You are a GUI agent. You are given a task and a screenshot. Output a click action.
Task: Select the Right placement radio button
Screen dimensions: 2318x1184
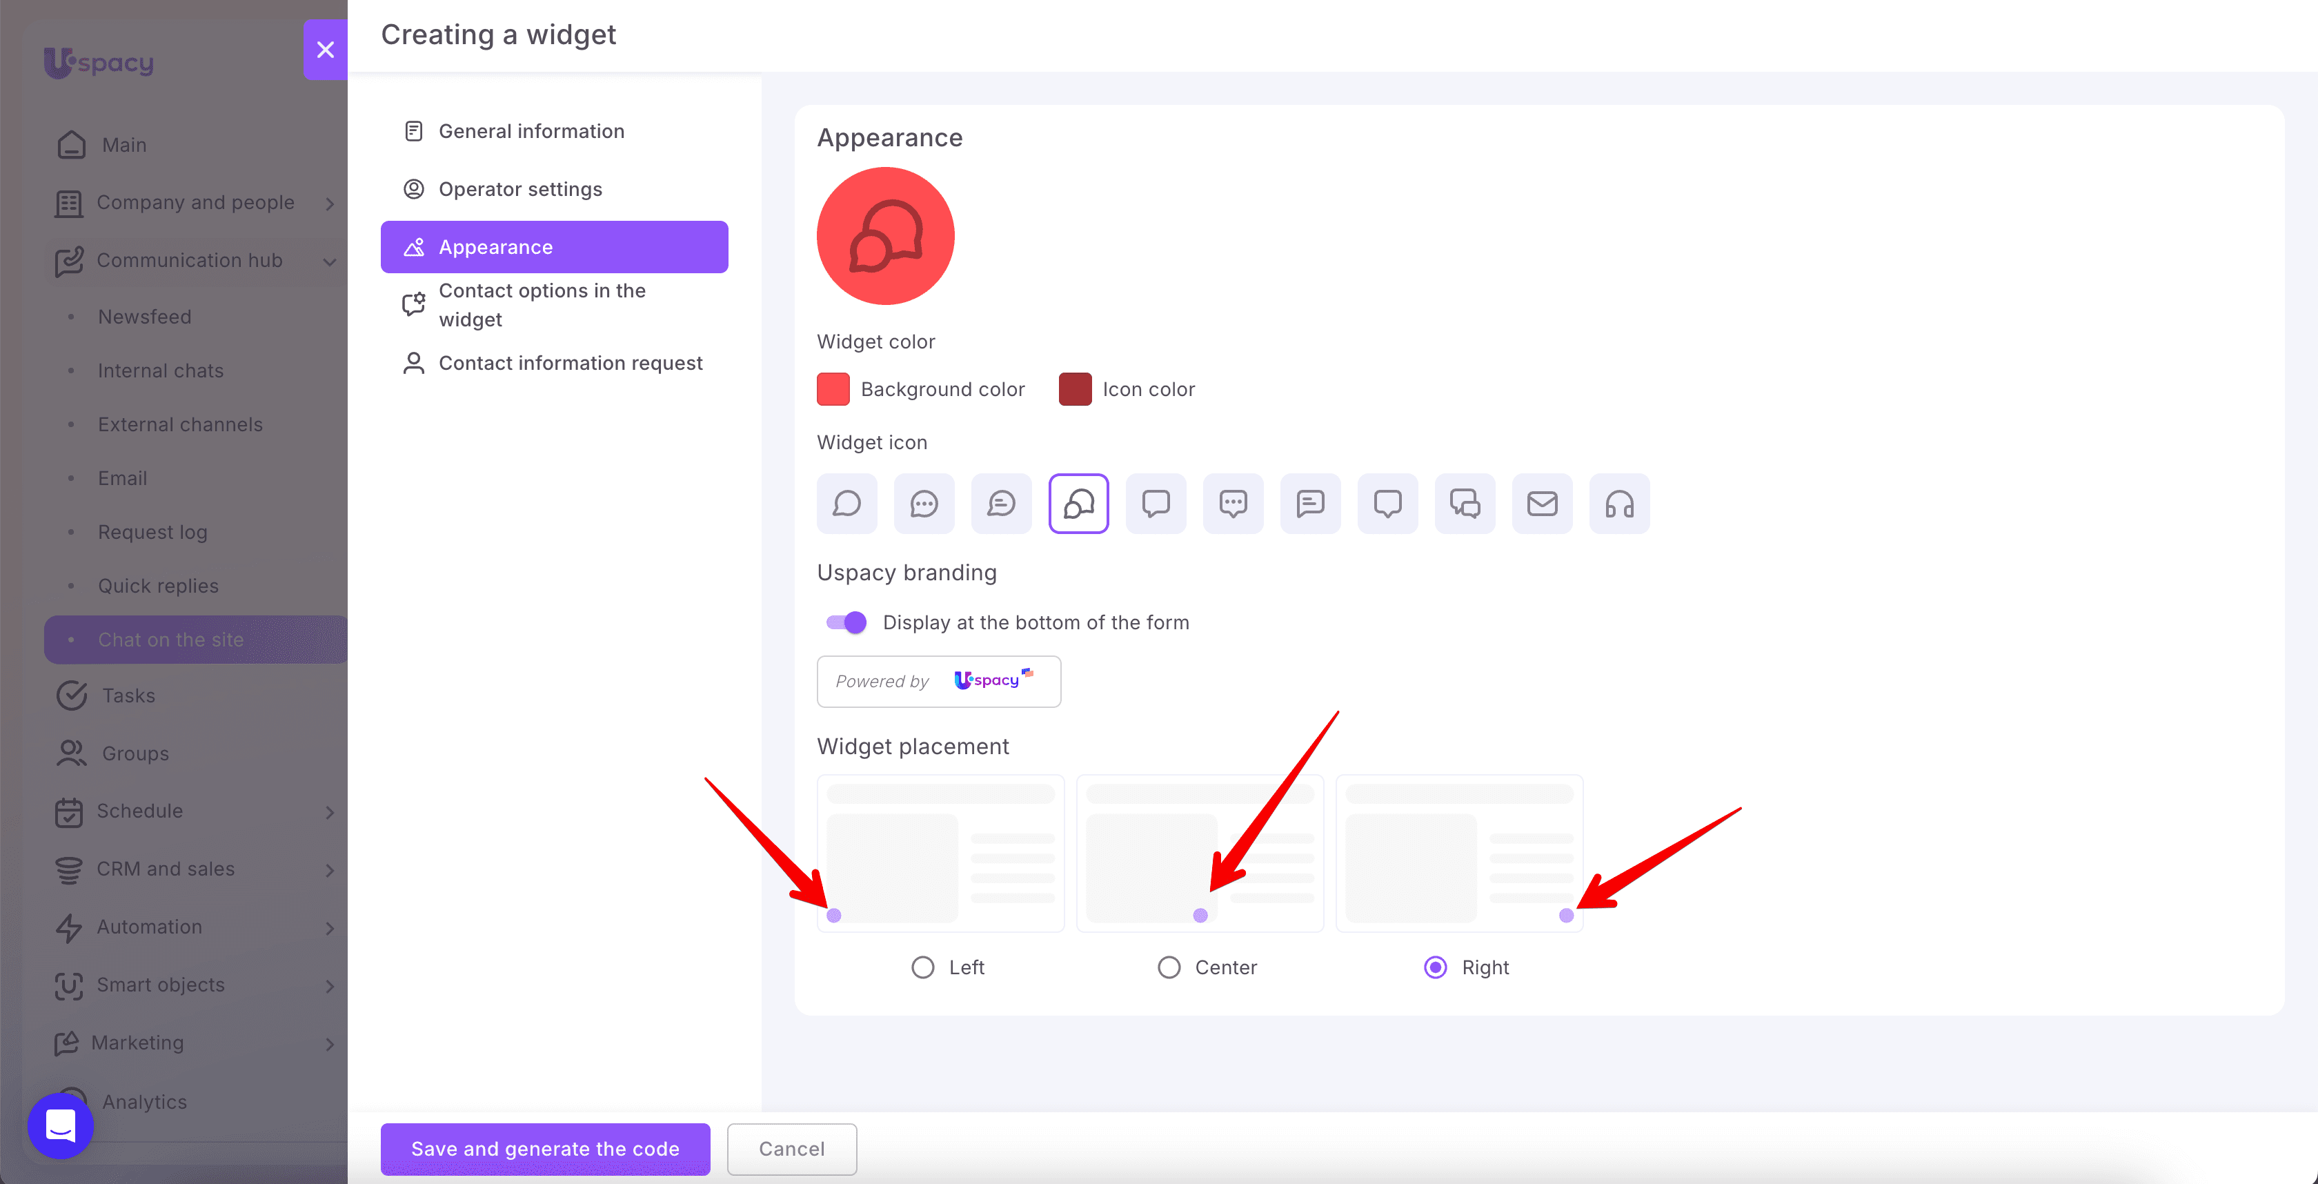coord(1435,967)
